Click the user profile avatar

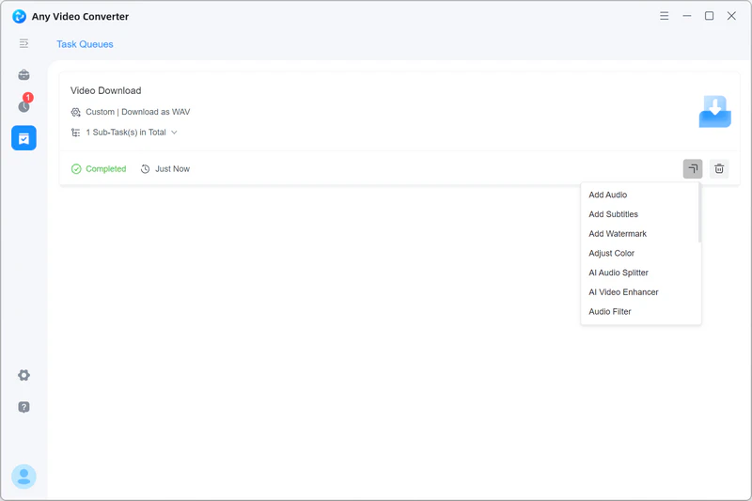coord(23,477)
